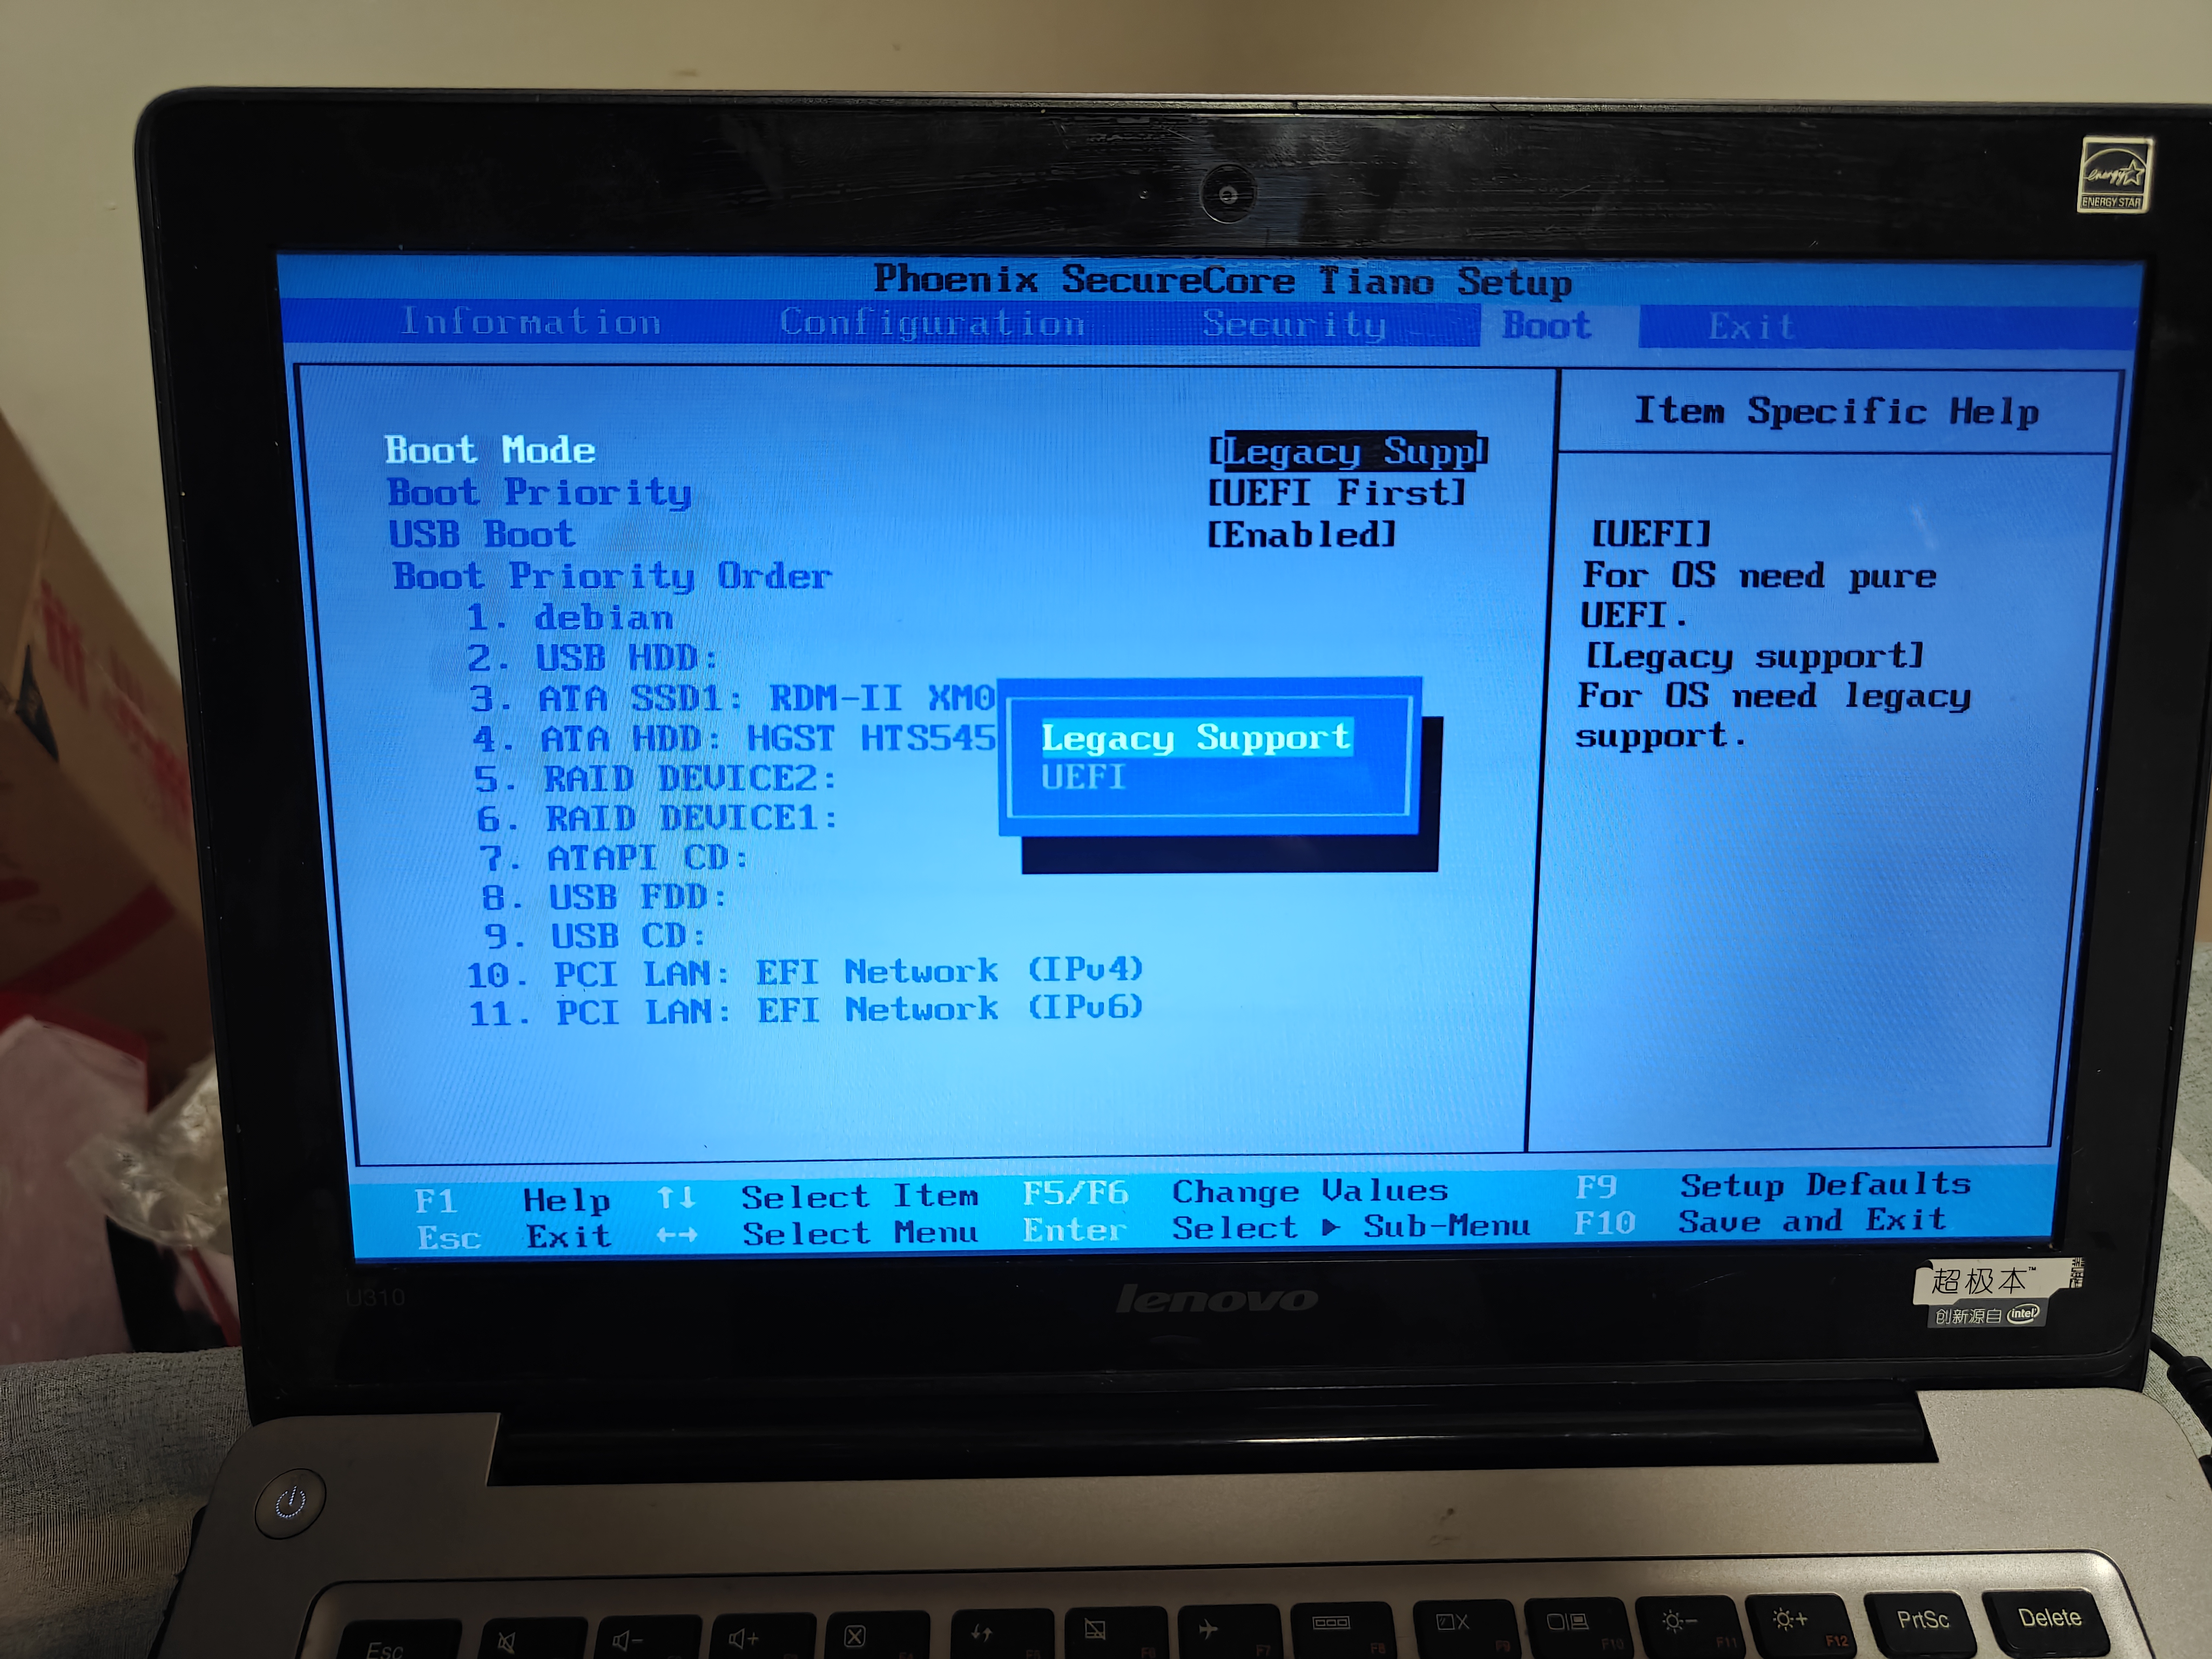The height and width of the screenshot is (1659, 2212).
Task: Select the USB Boot label
Action: [x=482, y=534]
